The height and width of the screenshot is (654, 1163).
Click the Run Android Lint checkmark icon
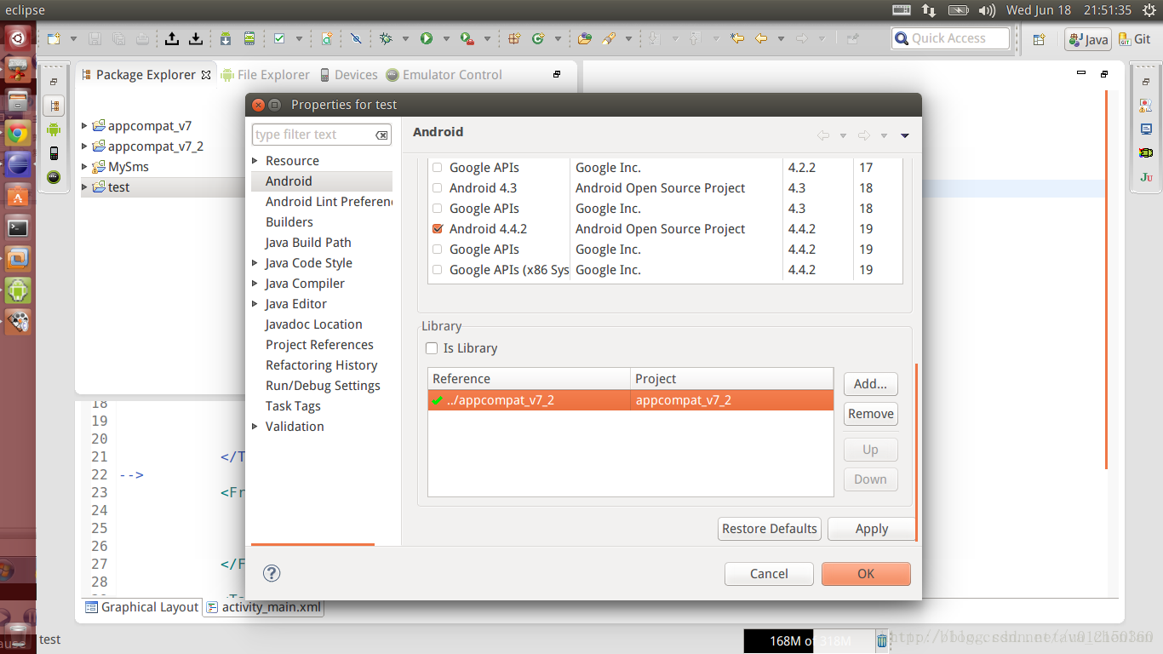(279, 38)
